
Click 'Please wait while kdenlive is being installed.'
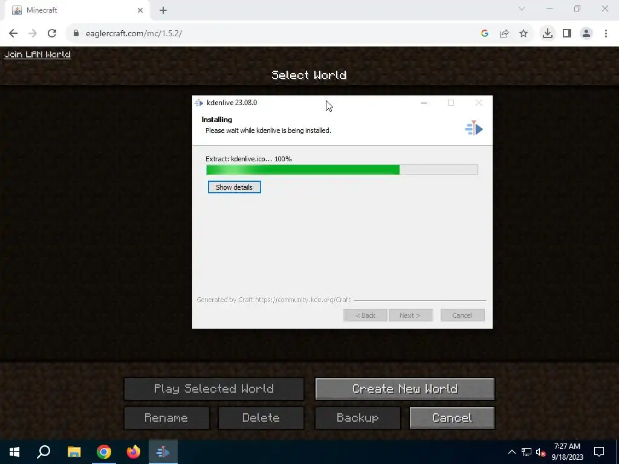pos(268,130)
